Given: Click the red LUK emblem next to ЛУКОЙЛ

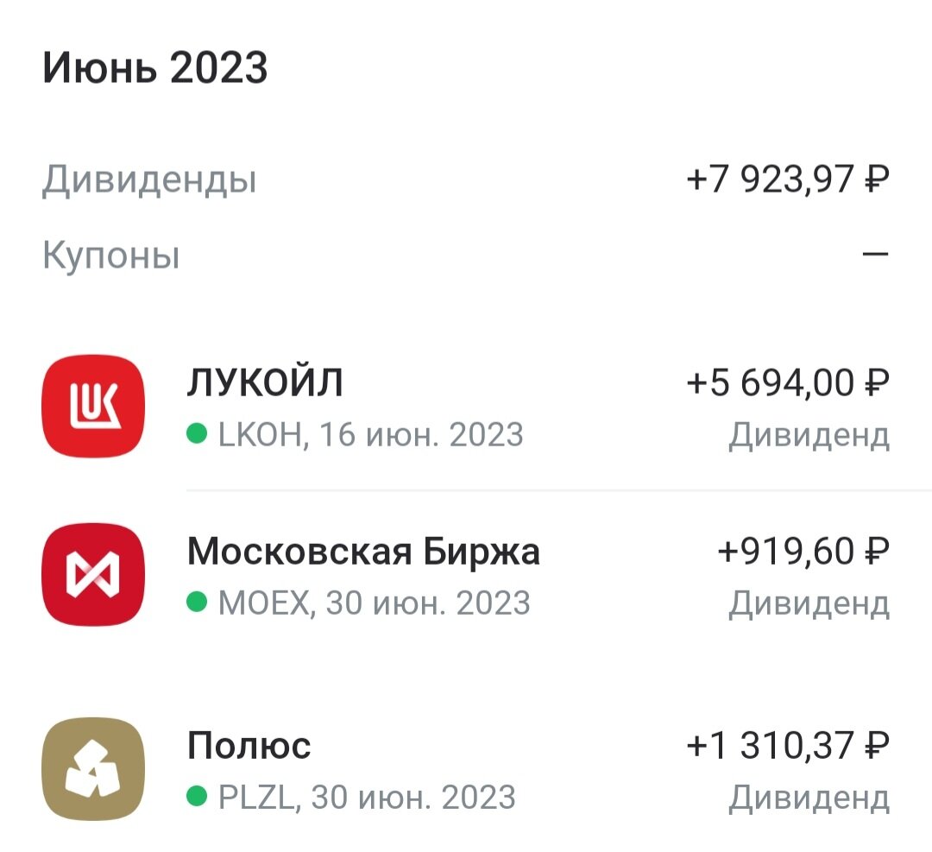Looking at the screenshot, I should (92, 406).
